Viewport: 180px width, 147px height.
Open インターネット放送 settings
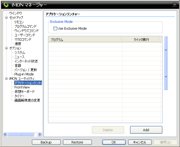(26, 61)
